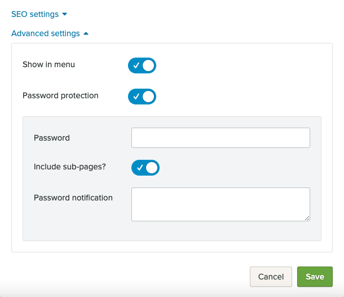The width and height of the screenshot is (344, 297).
Task: Click the SEO settings down arrow icon
Action: click(65, 14)
